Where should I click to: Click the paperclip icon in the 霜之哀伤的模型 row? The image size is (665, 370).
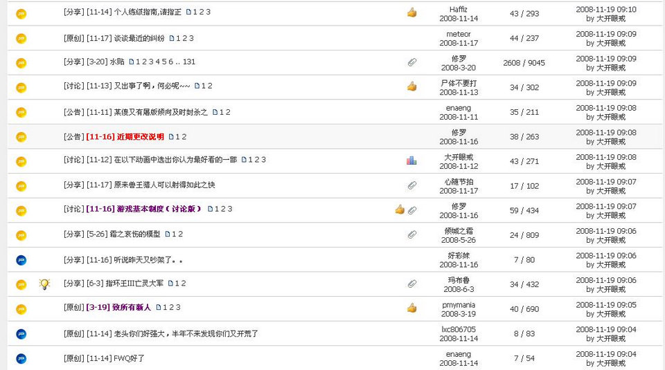tap(411, 234)
